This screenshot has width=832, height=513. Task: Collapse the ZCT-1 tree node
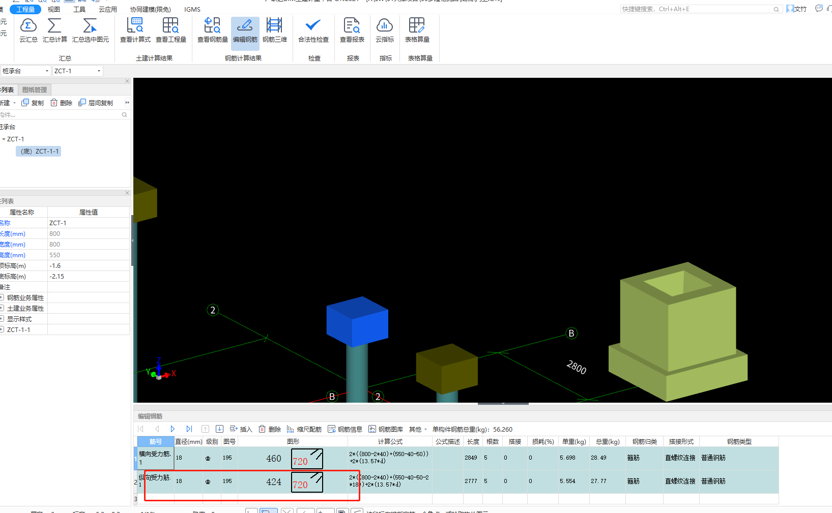tap(4, 139)
